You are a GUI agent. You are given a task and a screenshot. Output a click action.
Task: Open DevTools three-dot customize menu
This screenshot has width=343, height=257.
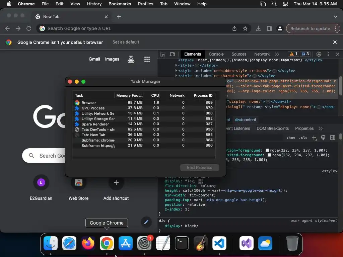tap(328, 54)
